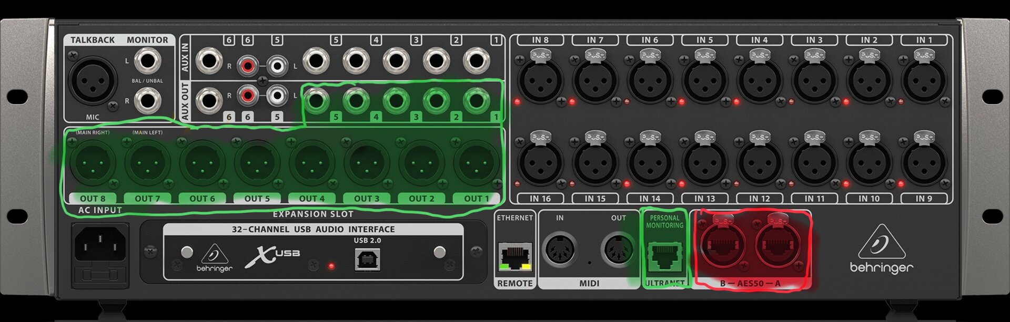Click the X-USB logo on expansion card
Image resolution: width=1010 pixels, height=322 pixels.
[x=272, y=256]
